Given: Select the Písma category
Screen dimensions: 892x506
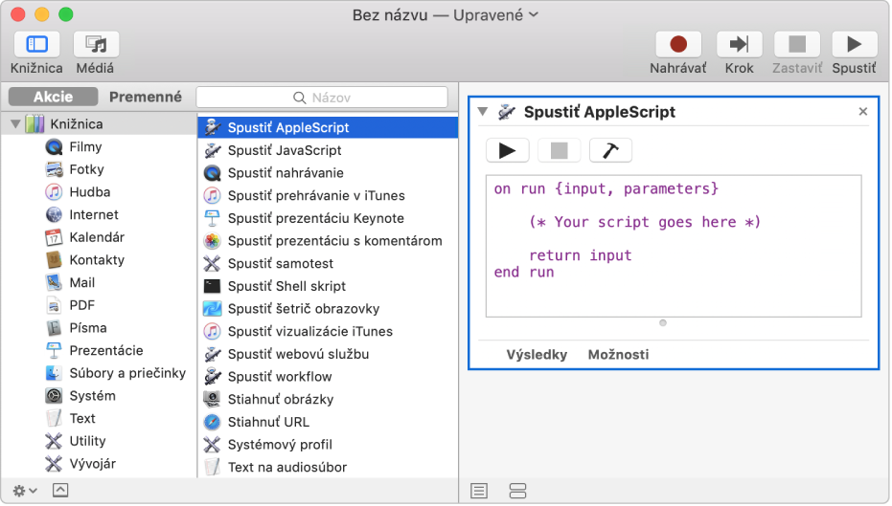Looking at the screenshot, I should click(87, 328).
